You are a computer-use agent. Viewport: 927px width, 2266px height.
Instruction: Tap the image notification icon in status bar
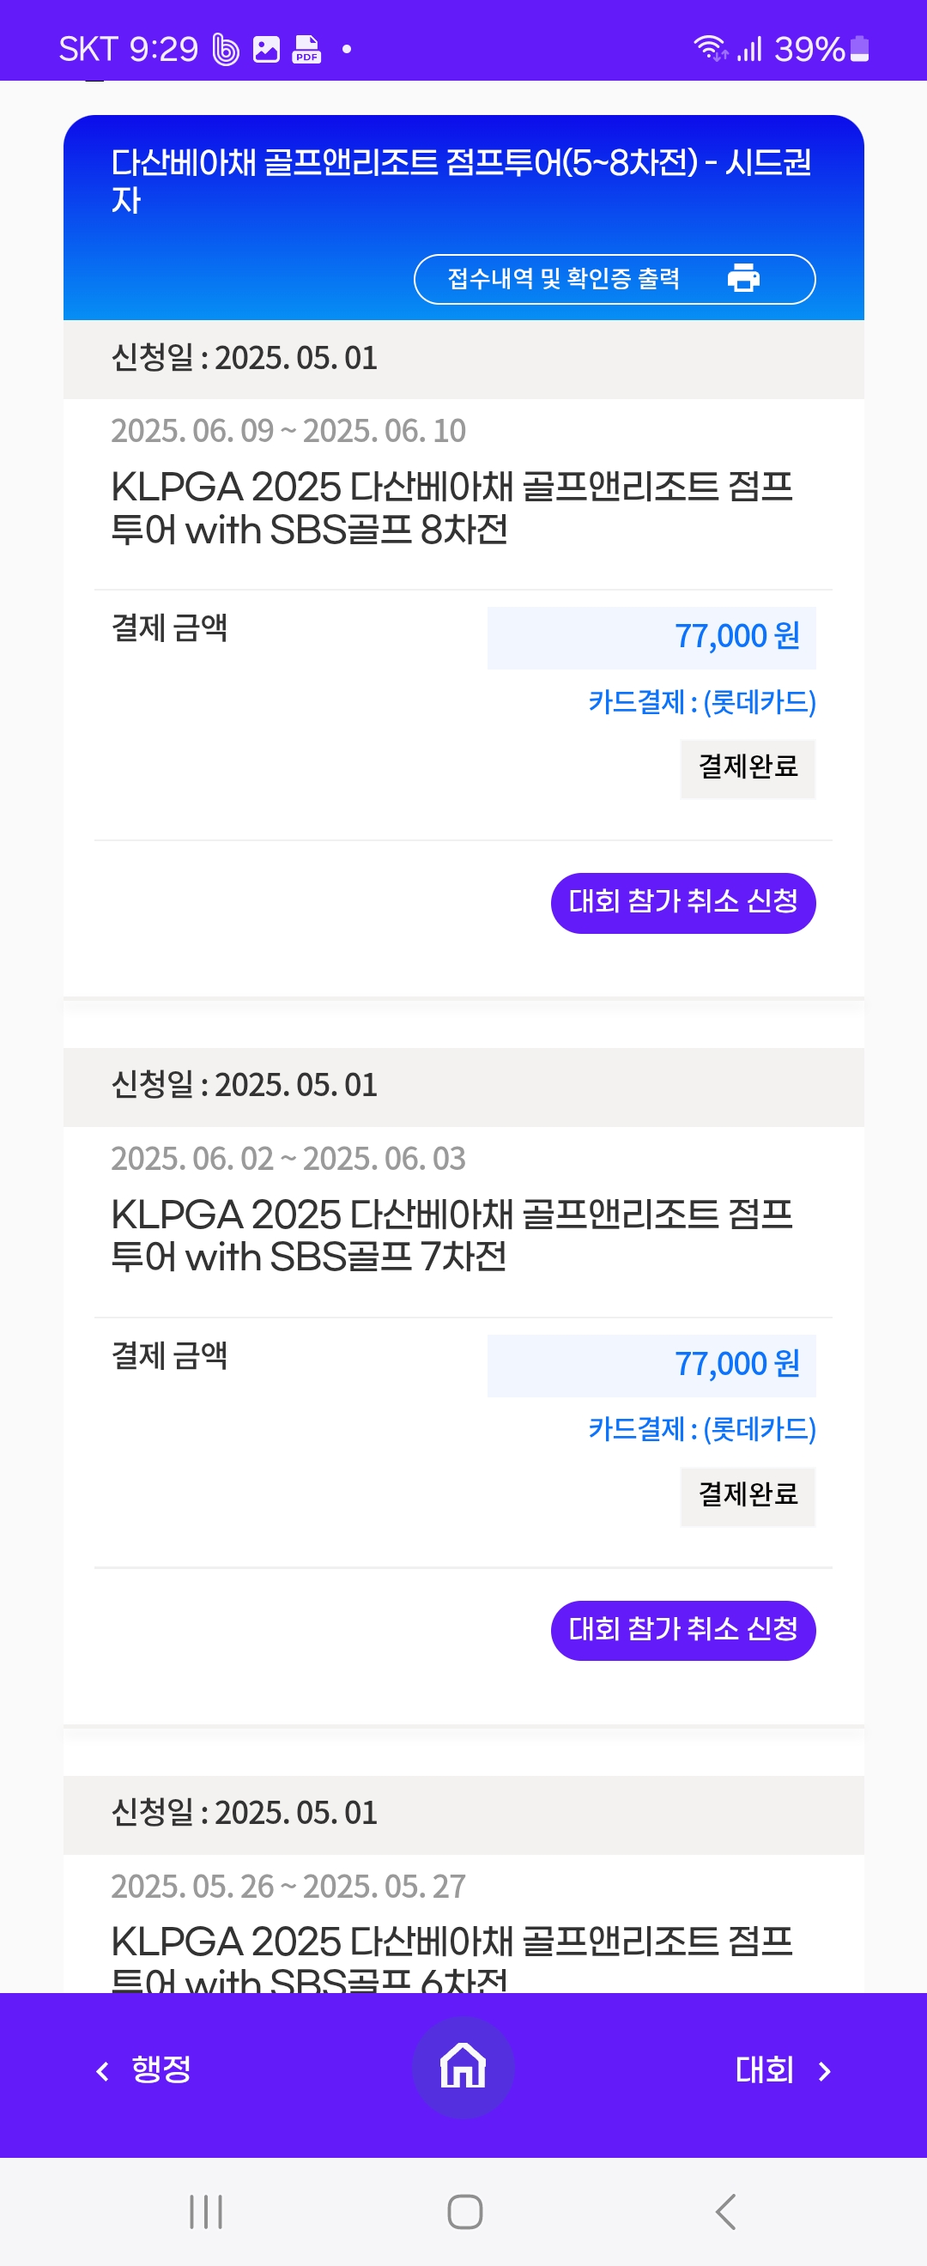tap(266, 49)
